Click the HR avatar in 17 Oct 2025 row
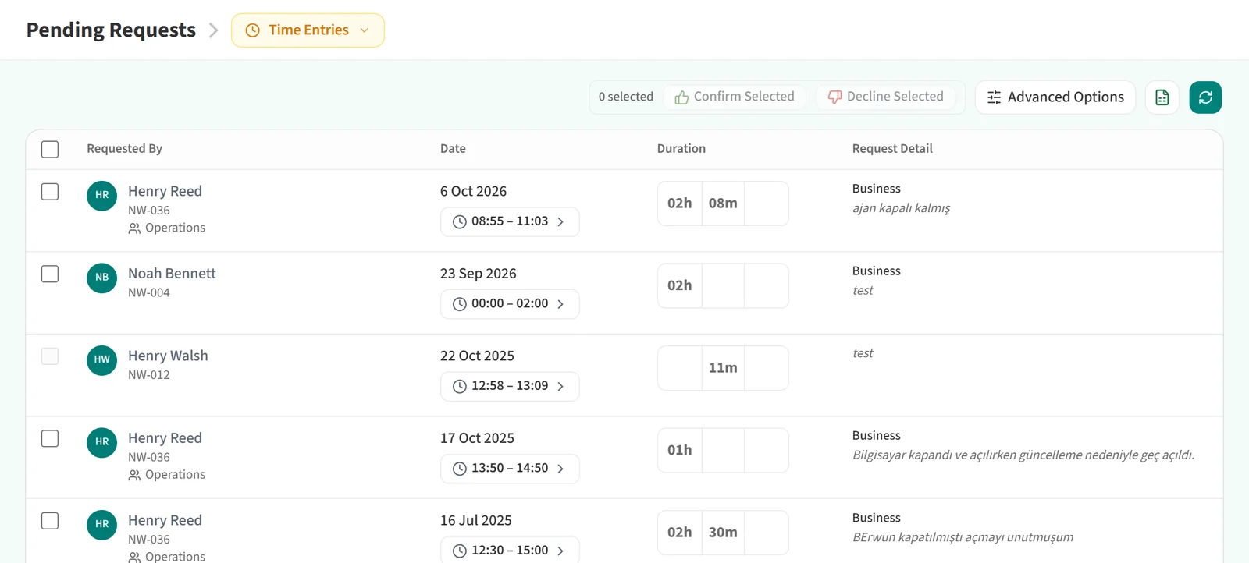This screenshot has height=563, width=1249. 101,442
